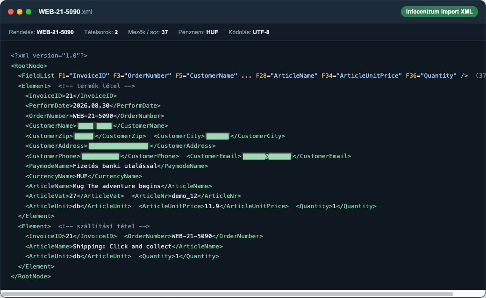Click the WEB-21-5090.xml file title
486x298 pixels.
click(x=65, y=12)
